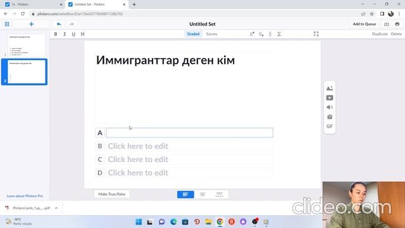This screenshot has height=228, width=405.
Task: Switch question to Graded mode
Action: pos(193,34)
